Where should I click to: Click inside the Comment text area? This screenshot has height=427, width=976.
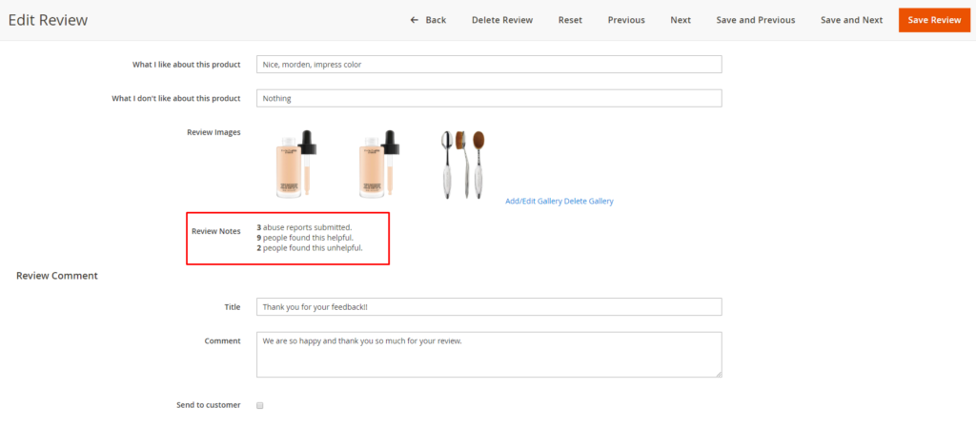(x=488, y=355)
